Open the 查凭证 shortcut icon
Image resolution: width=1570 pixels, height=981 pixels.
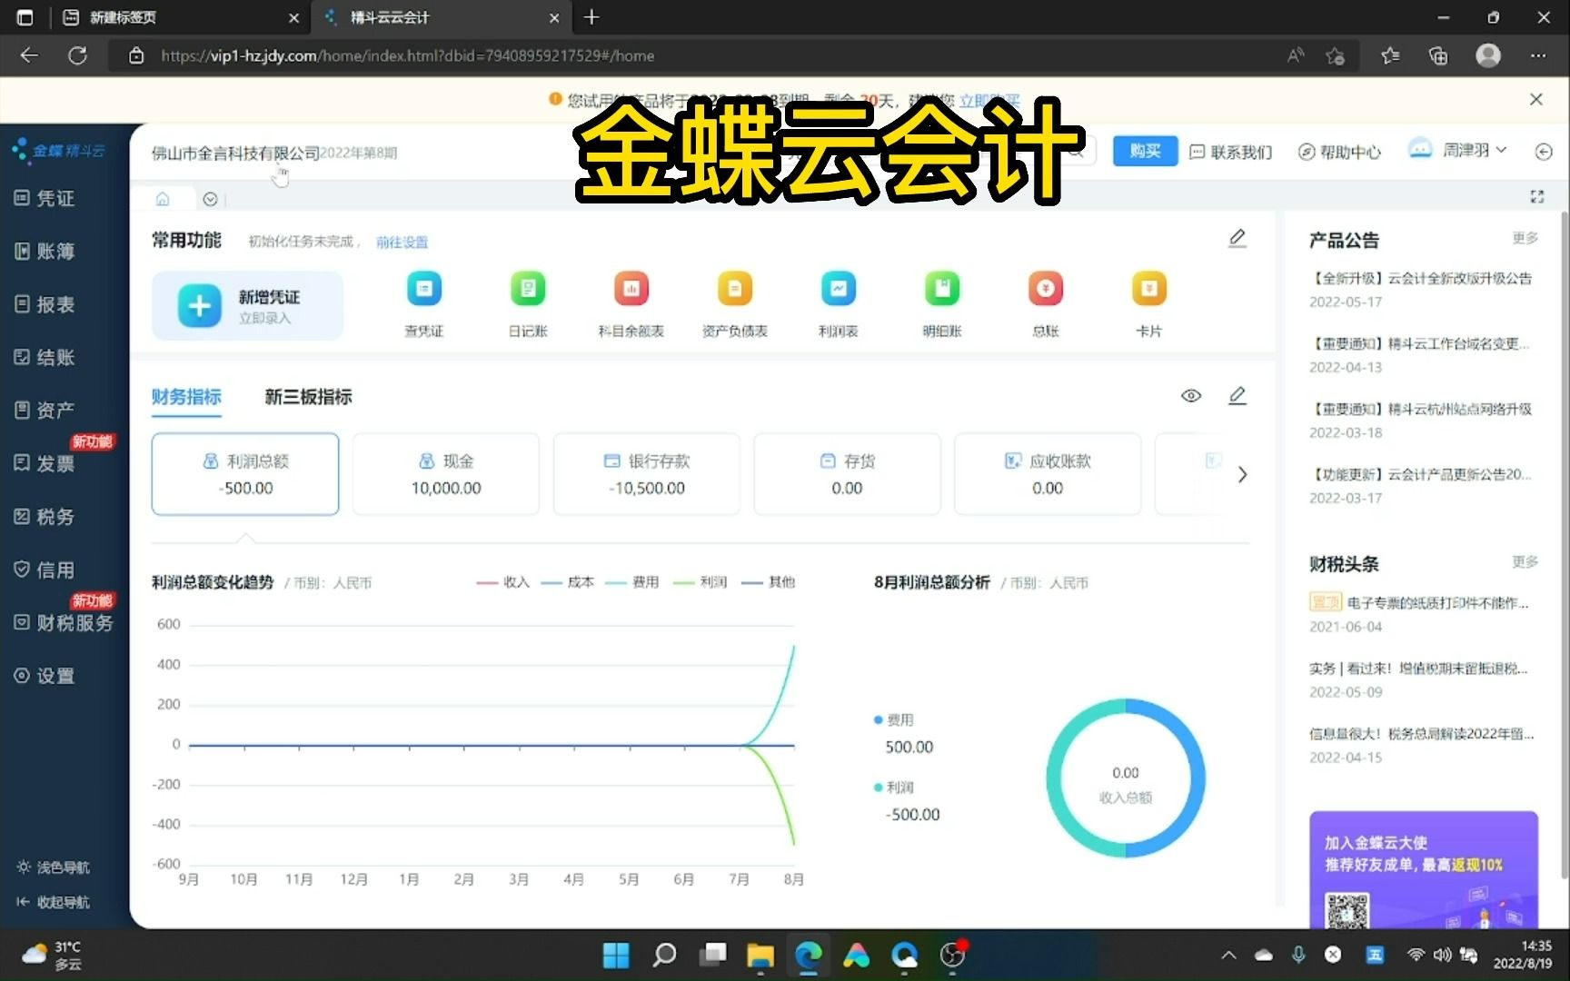tap(424, 289)
